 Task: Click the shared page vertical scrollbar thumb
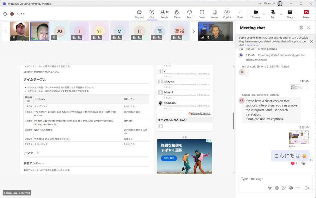point(233,121)
